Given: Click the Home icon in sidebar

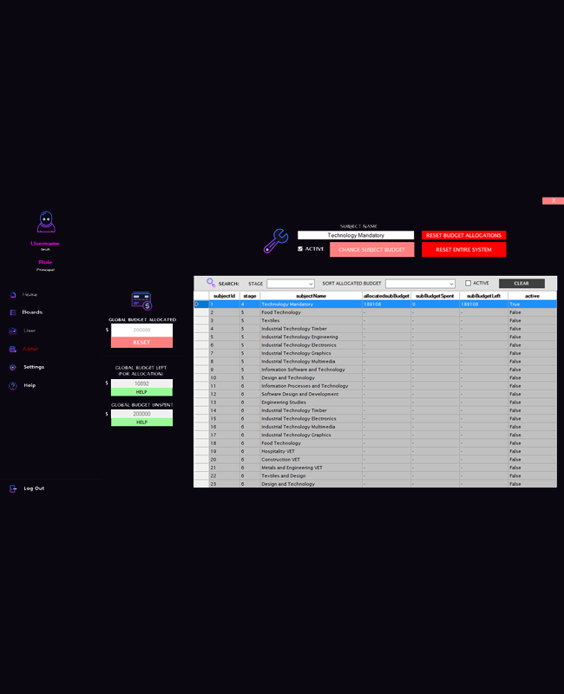Looking at the screenshot, I should [x=13, y=294].
